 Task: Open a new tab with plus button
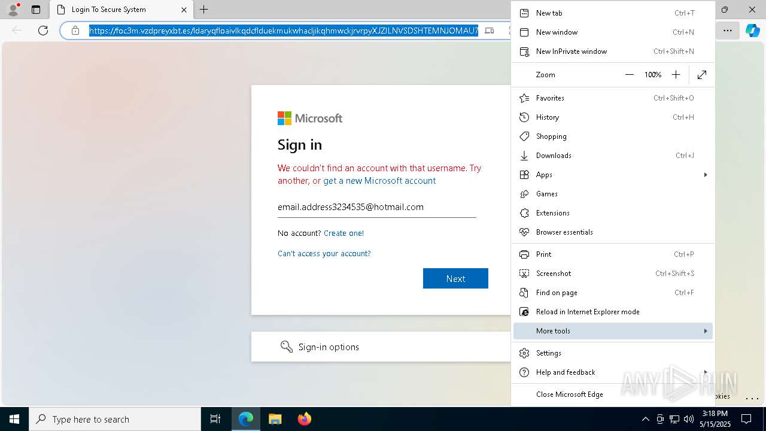pyautogui.click(x=203, y=10)
